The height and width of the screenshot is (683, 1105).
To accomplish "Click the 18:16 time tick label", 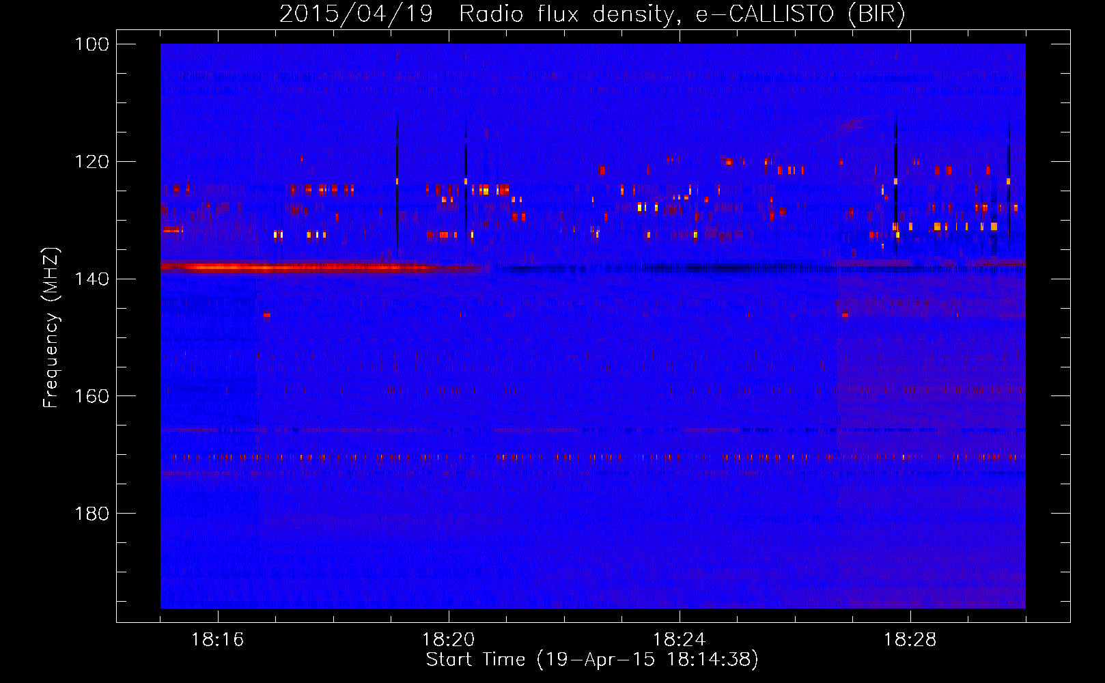I will 218,640.
